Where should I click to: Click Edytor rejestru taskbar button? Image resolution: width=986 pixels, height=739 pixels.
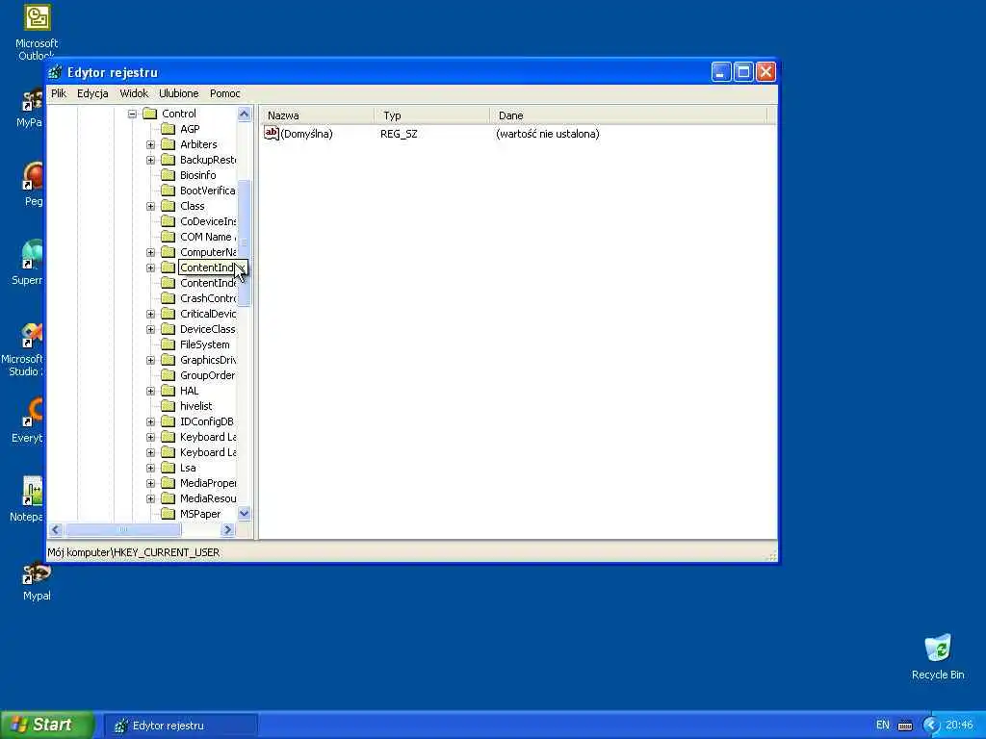(x=180, y=726)
